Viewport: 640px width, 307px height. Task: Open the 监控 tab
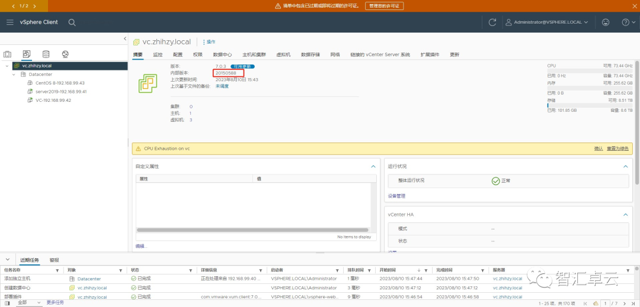[x=158, y=54]
